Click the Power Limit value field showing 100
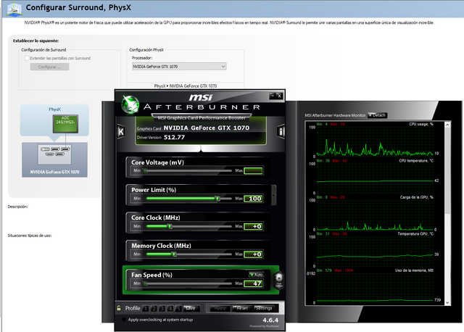 [x=253, y=199]
